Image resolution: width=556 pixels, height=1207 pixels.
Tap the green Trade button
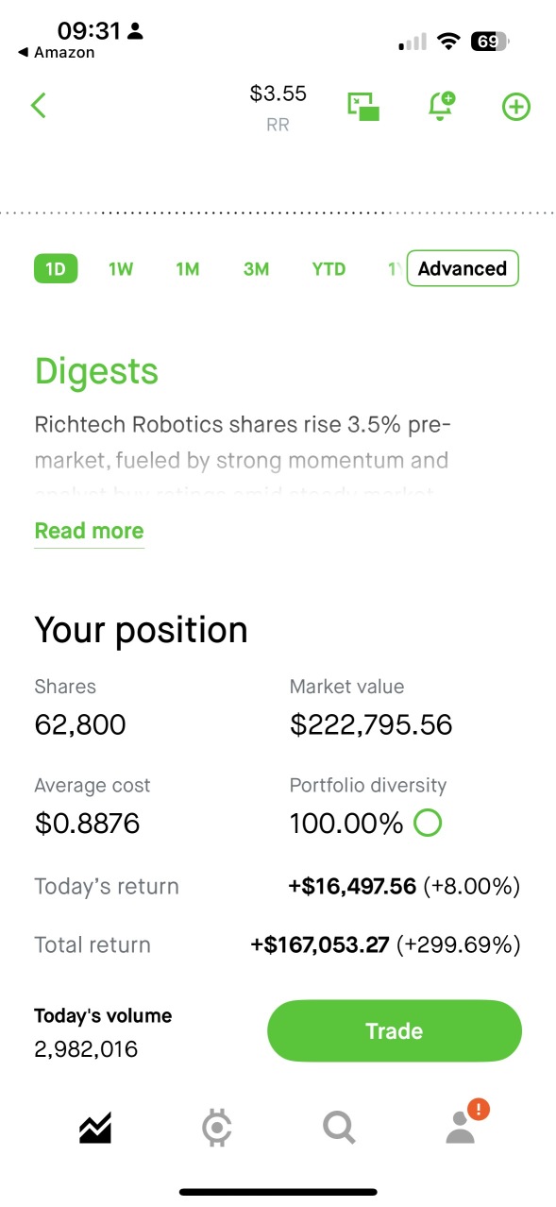pos(395,1030)
